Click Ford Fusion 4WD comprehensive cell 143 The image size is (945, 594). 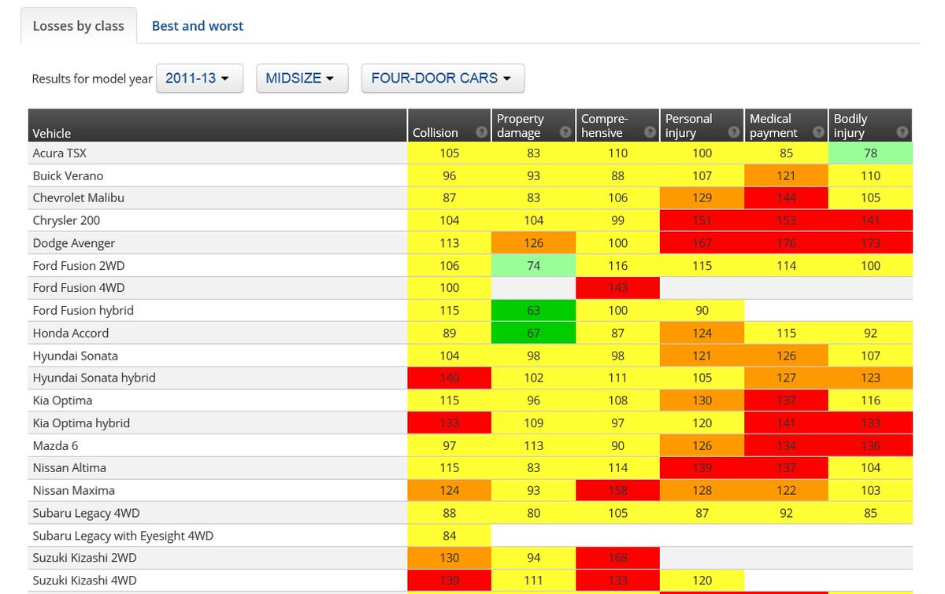(617, 288)
